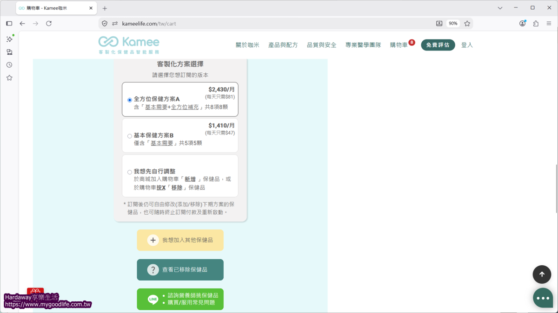
Task: Click the (每天只需$47) text
Action: click(x=220, y=133)
